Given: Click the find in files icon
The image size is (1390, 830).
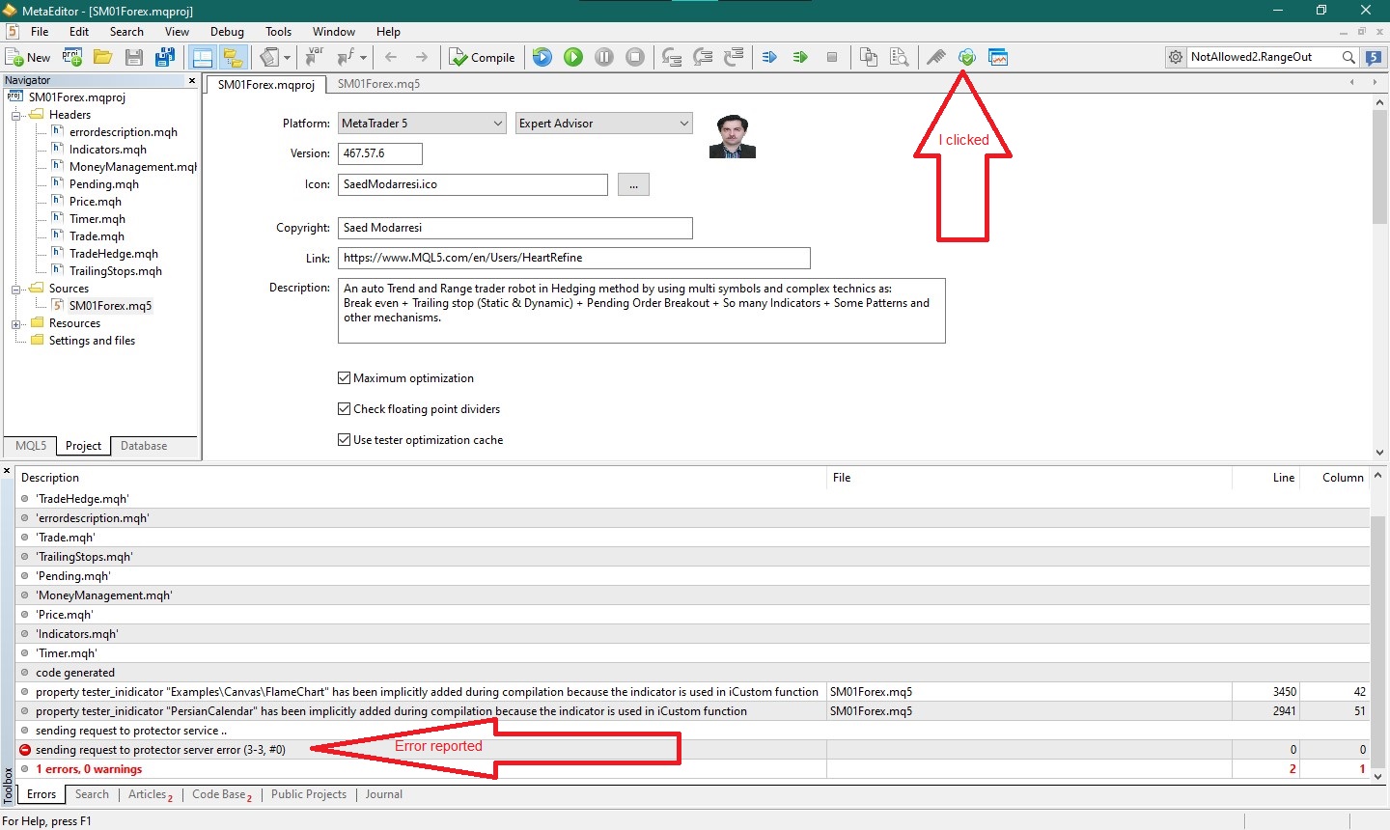Looking at the screenshot, I should click(x=900, y=57).
